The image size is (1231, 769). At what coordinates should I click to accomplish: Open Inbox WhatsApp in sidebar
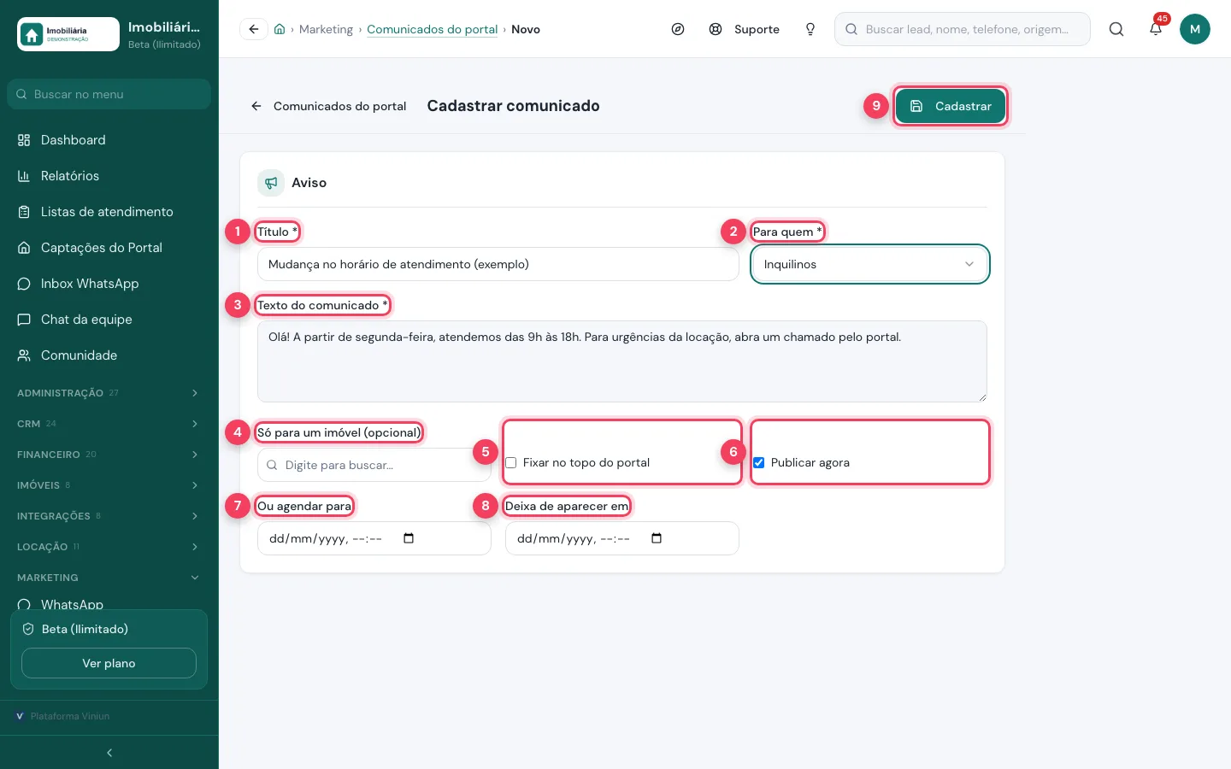pos(109,284)
